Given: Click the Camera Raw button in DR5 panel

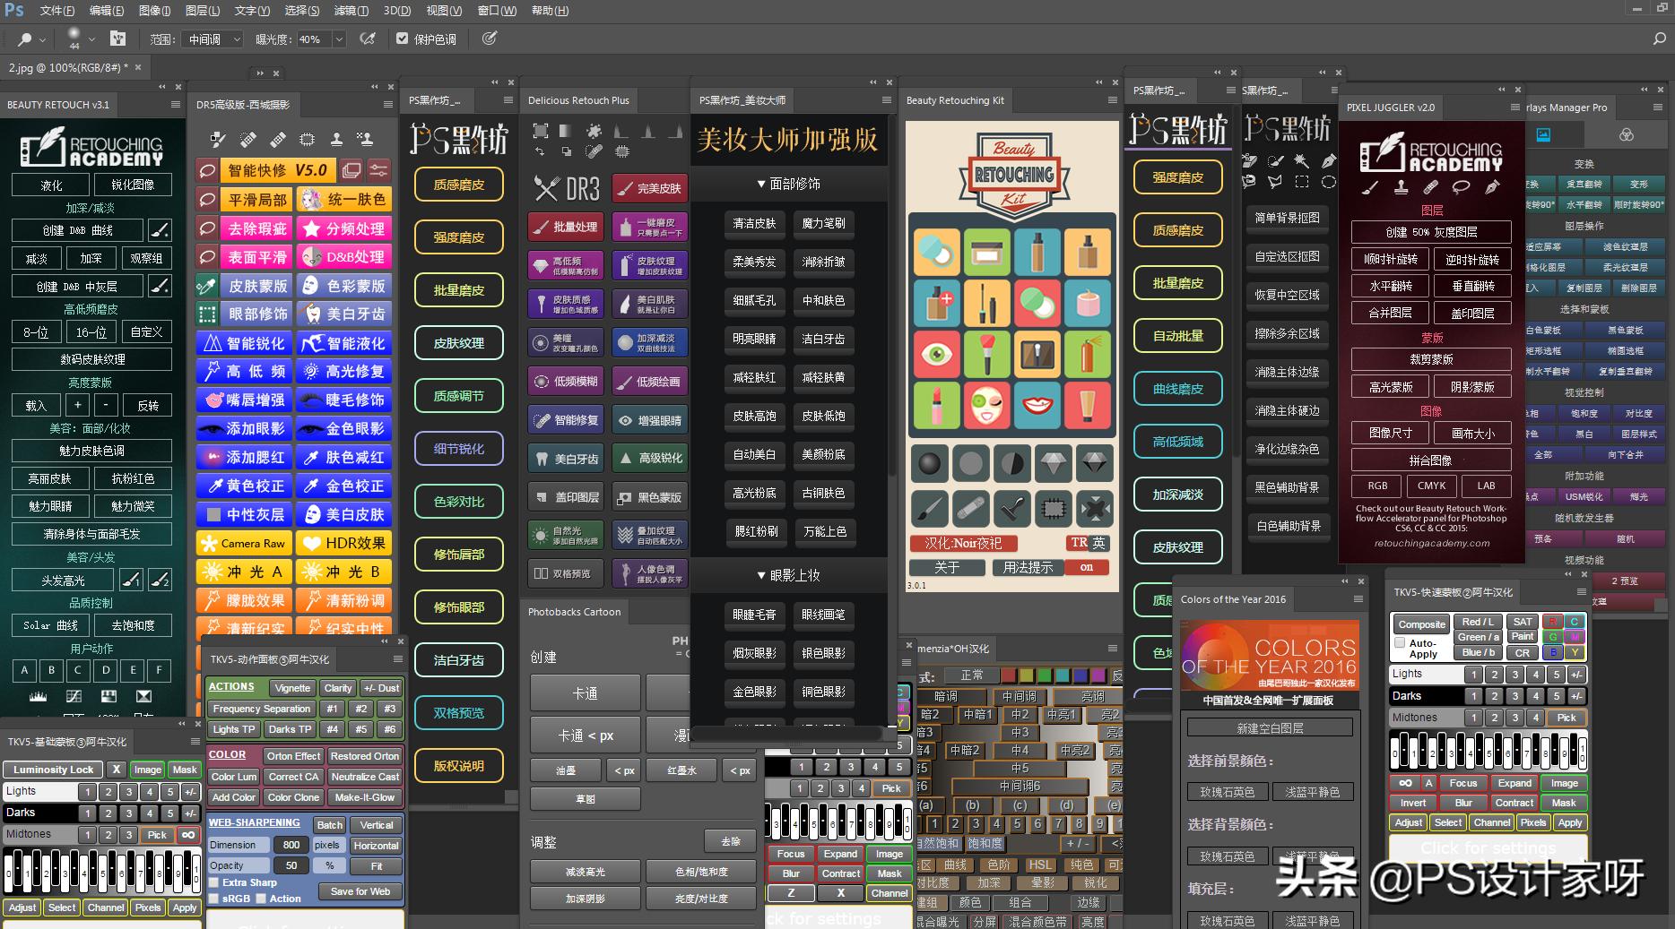Looking at the screenshot, I should (244, 543).
